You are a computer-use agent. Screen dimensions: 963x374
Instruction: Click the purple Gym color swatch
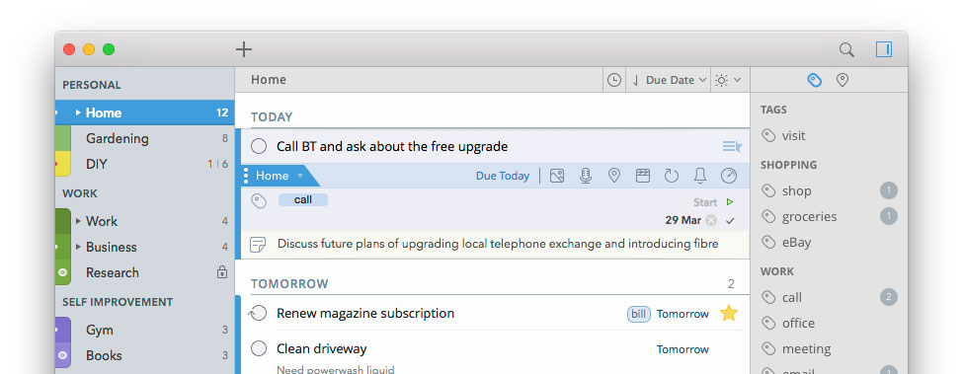(63, 330)
